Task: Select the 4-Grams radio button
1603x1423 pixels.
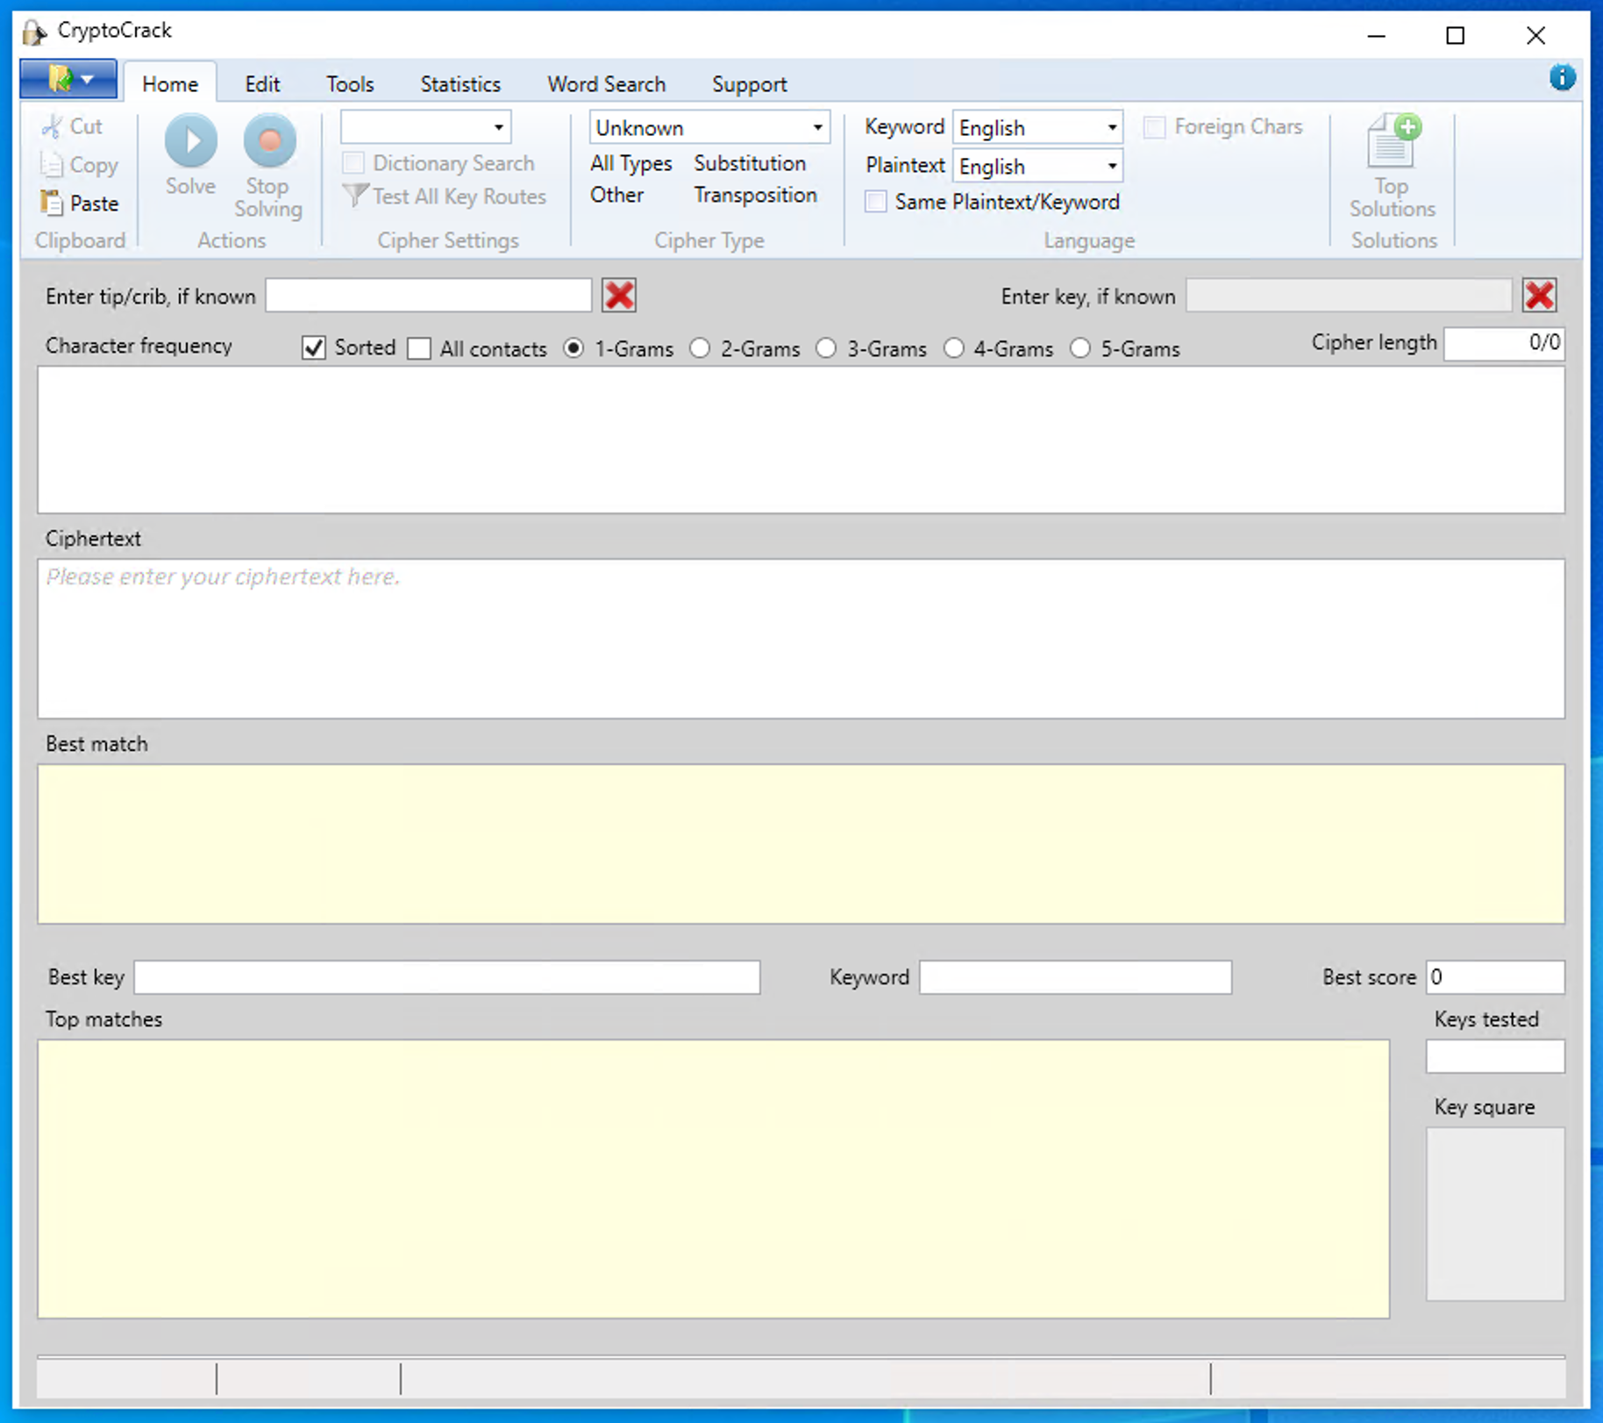Action: pyautogui.click(x=953, y=348)
